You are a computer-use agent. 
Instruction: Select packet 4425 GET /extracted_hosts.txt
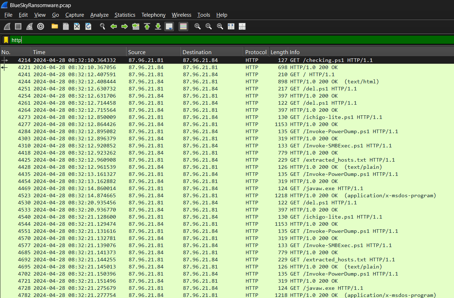227,160
